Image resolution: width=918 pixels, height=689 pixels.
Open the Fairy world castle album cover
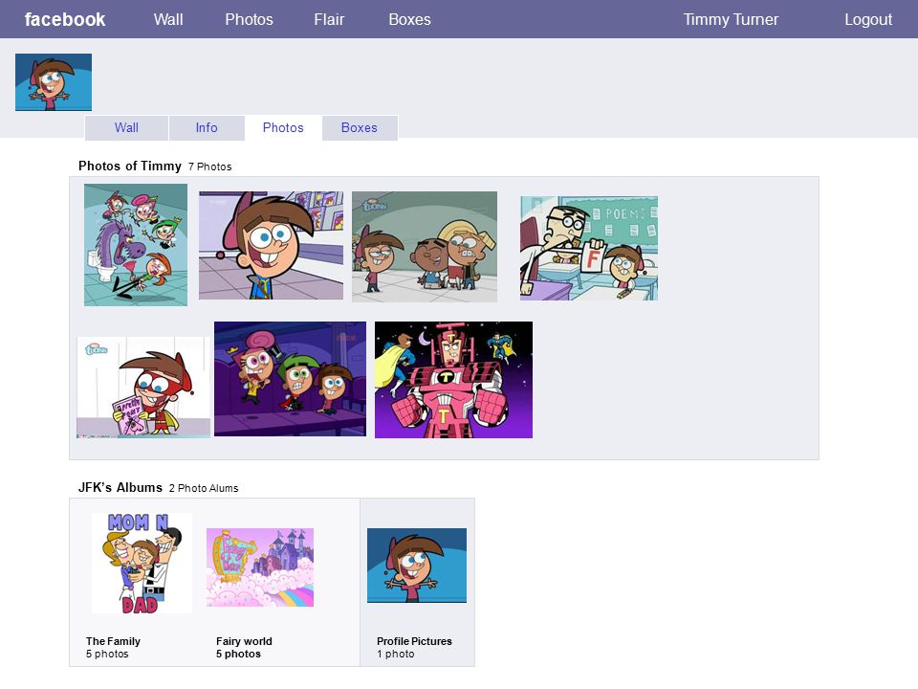(x=260, y=567)
